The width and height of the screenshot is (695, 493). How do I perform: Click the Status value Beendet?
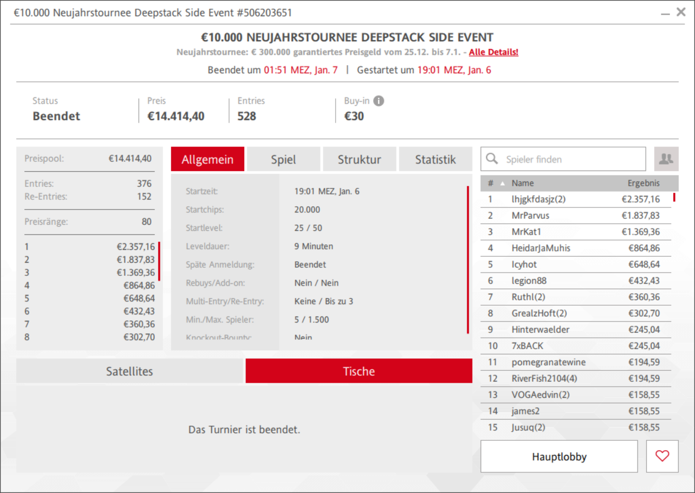tap(56, 116)
